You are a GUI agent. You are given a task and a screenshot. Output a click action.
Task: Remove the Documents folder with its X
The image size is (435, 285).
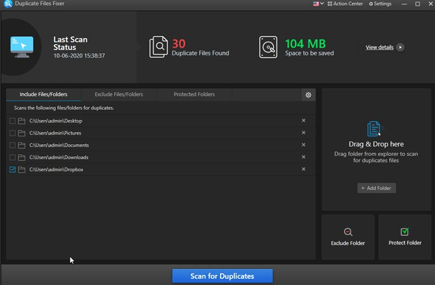coord(304,145)
